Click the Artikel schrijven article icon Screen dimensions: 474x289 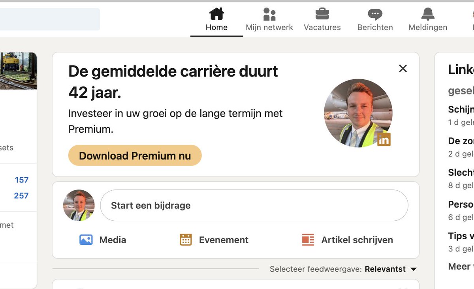[308, 240]
